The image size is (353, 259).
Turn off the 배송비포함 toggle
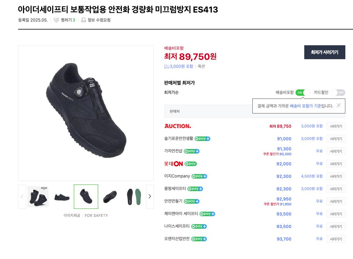[303, 93]
